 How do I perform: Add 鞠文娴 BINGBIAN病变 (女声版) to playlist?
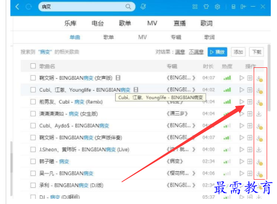pyautogui.click(x=250, y=78)
